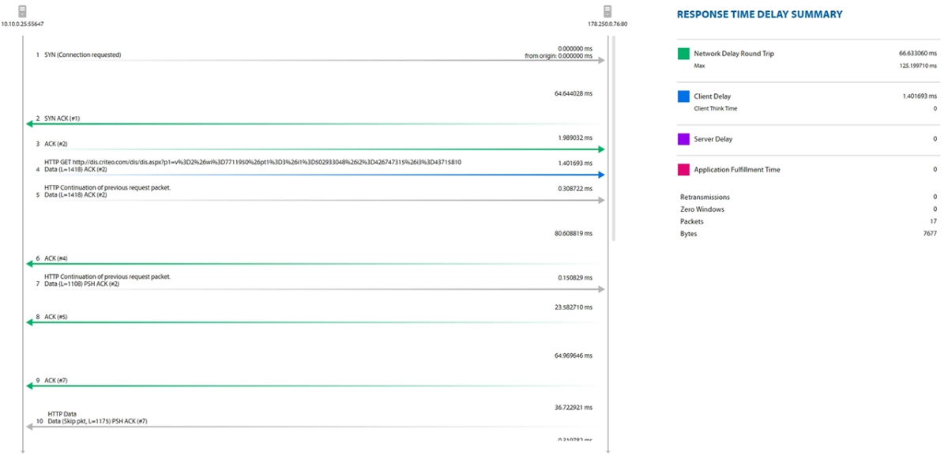Click packet 6 ACK (#4) arrow

click(316, 261)
